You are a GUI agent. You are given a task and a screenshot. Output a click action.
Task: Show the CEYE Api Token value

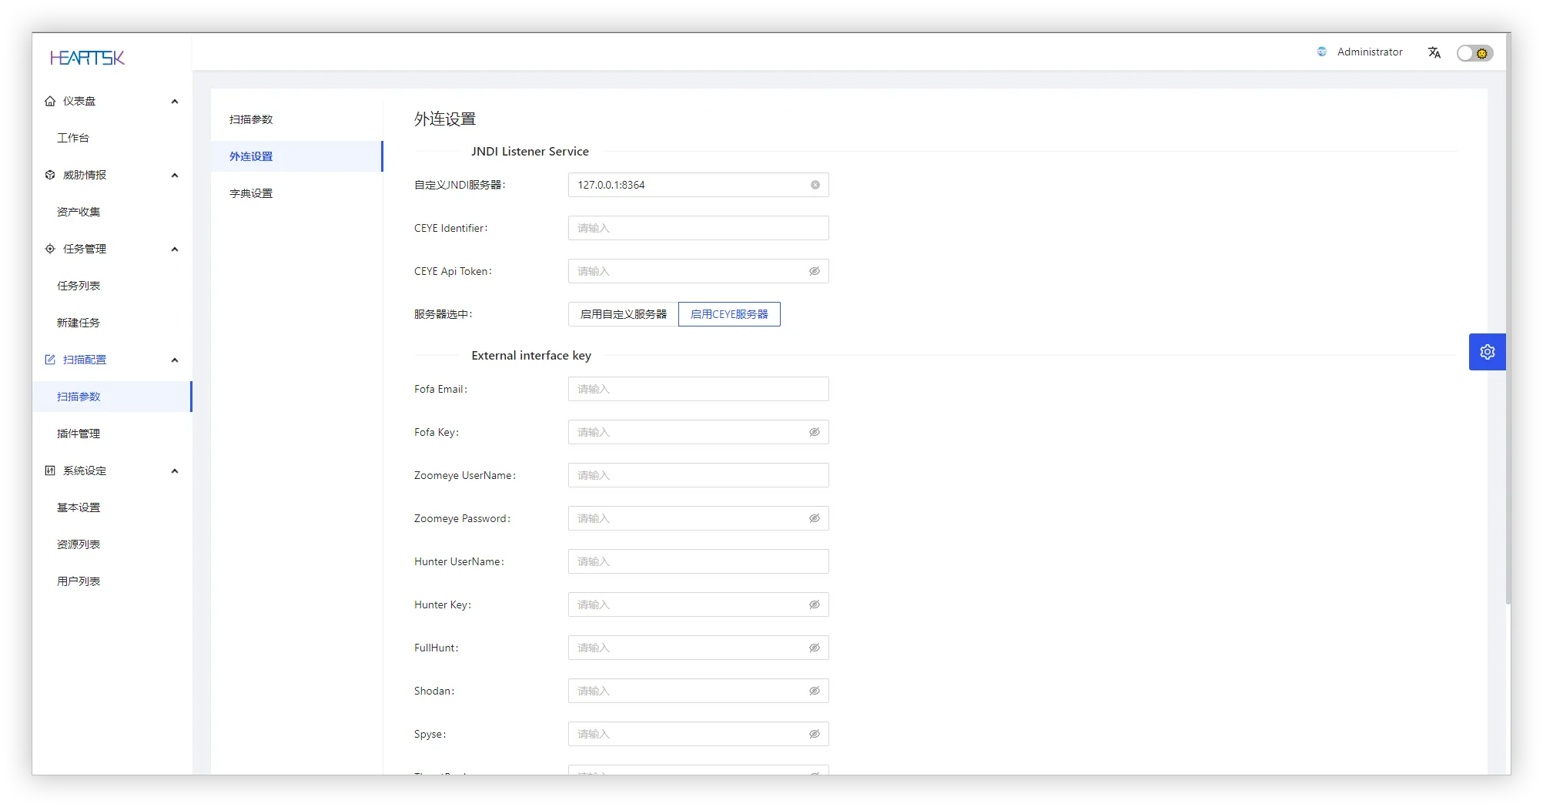coord(814,271)
